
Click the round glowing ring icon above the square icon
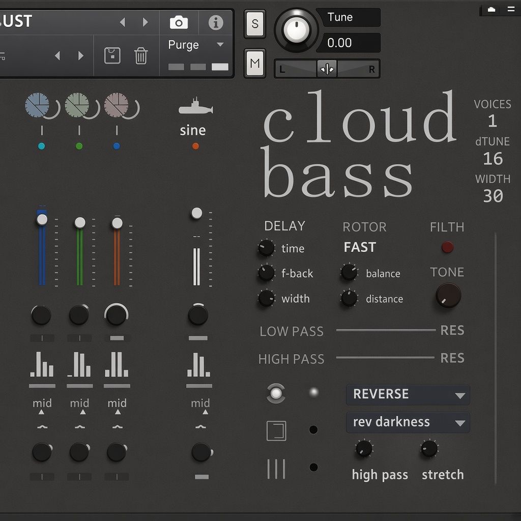tap(276, 393)
